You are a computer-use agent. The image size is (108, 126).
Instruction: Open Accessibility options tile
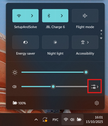point(85,42)
